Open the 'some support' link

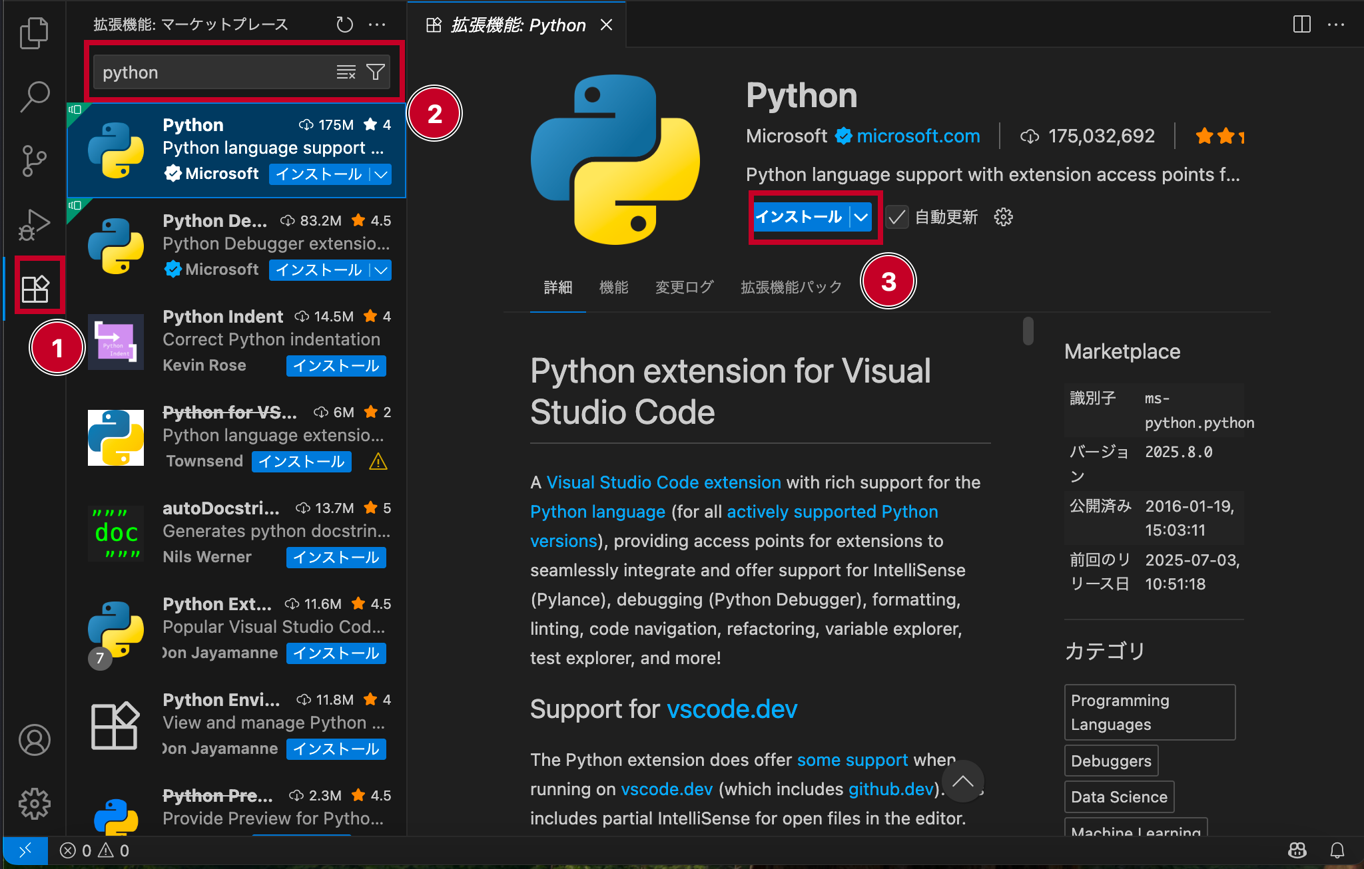852,760
